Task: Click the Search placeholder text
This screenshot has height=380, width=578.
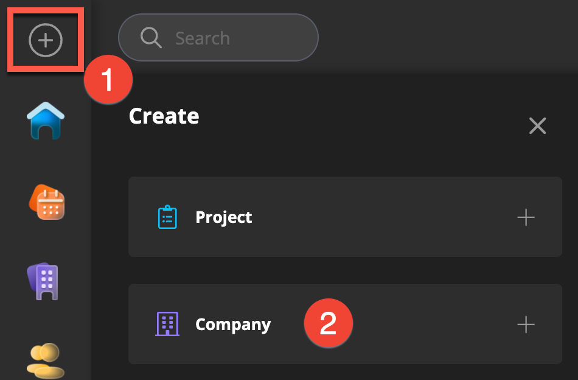Action: click(203, 38)
